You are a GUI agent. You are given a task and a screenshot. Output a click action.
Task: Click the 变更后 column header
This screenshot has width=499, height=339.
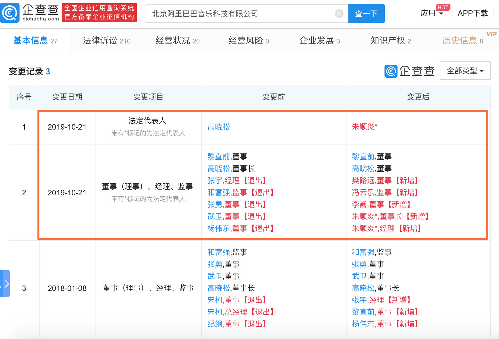(x=418, y=97)
